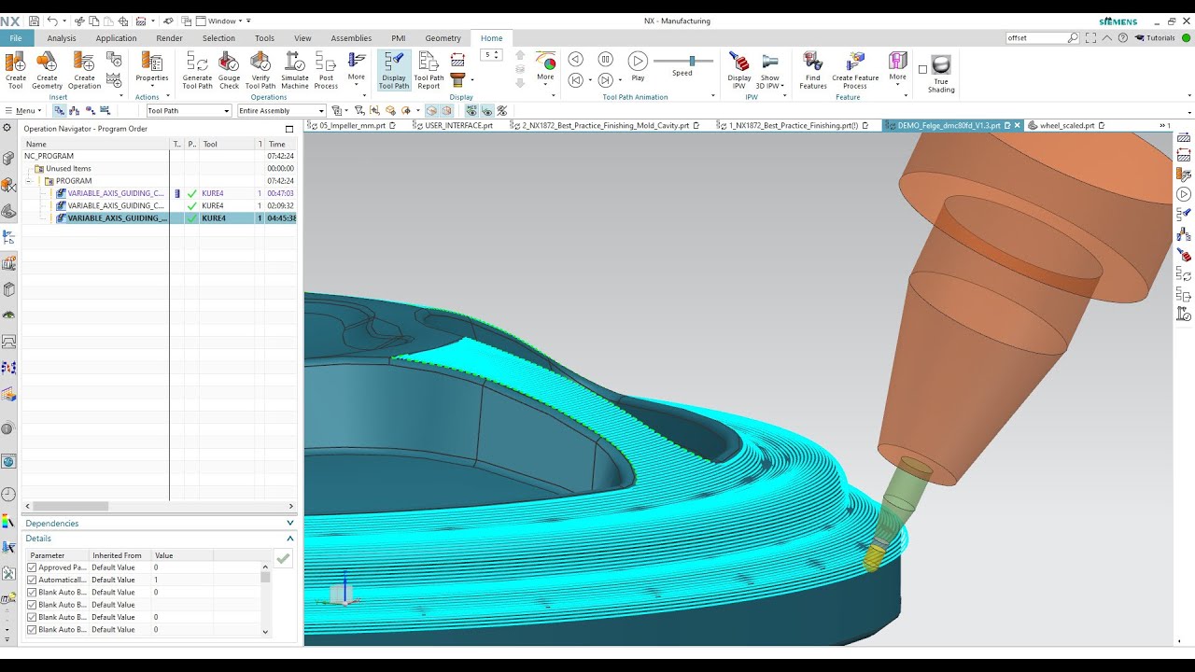Screen dimensions: 1195x672
Task: Uncheck the Automaticall... parameter checkbox
Action: (32, 580)
